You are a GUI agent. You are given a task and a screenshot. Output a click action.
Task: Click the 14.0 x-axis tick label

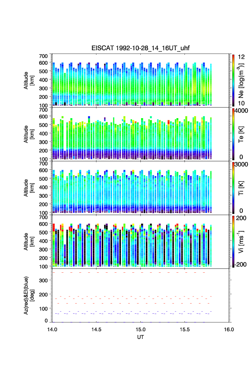tap(52, 329)
